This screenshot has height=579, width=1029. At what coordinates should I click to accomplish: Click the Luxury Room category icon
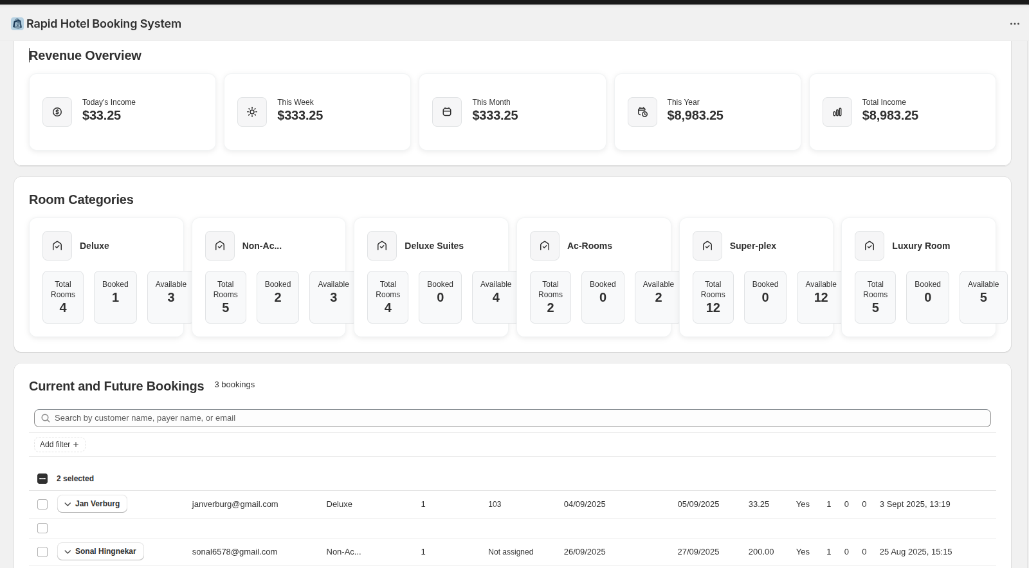[870, 246]
